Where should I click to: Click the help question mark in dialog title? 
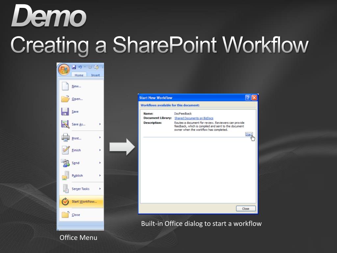click(x=248, y=98)
